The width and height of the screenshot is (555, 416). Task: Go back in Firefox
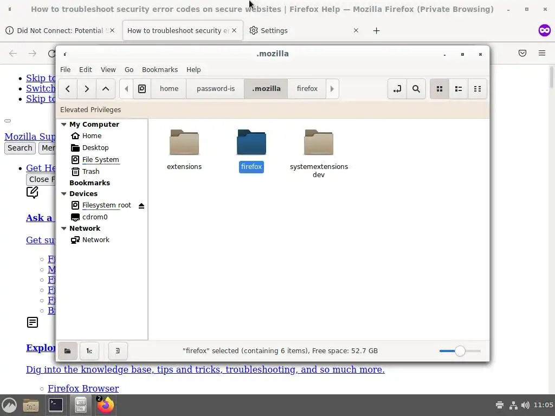point(13,54)
